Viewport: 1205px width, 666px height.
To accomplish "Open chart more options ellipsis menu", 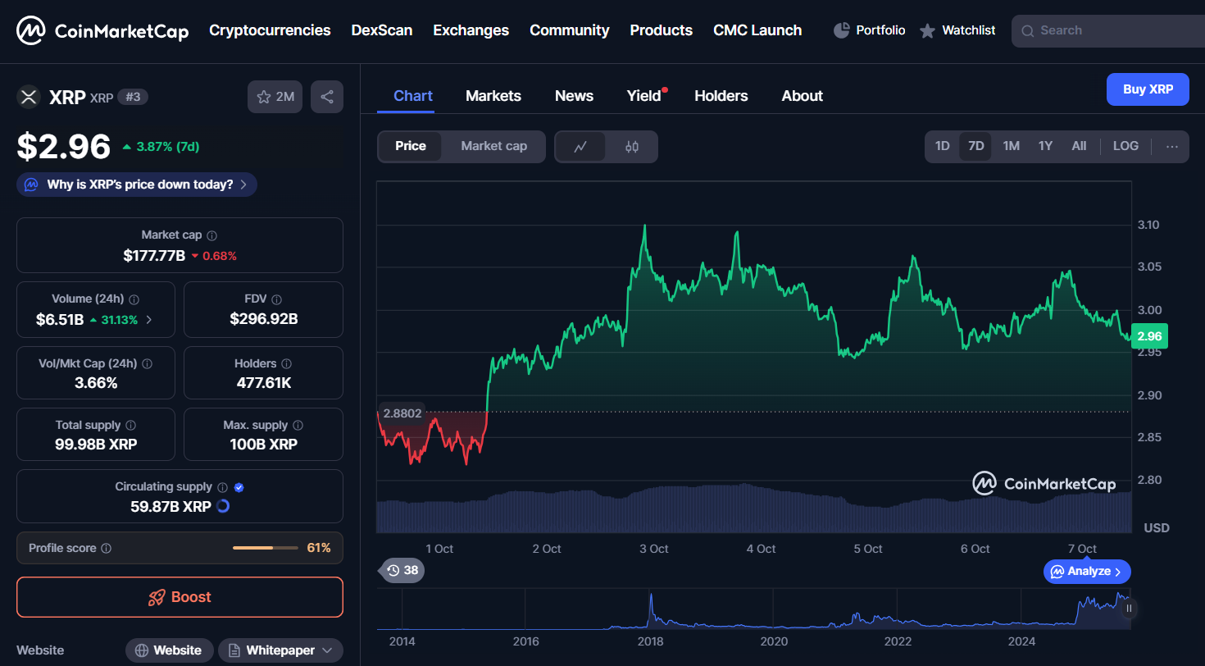I will (1171, 146).
